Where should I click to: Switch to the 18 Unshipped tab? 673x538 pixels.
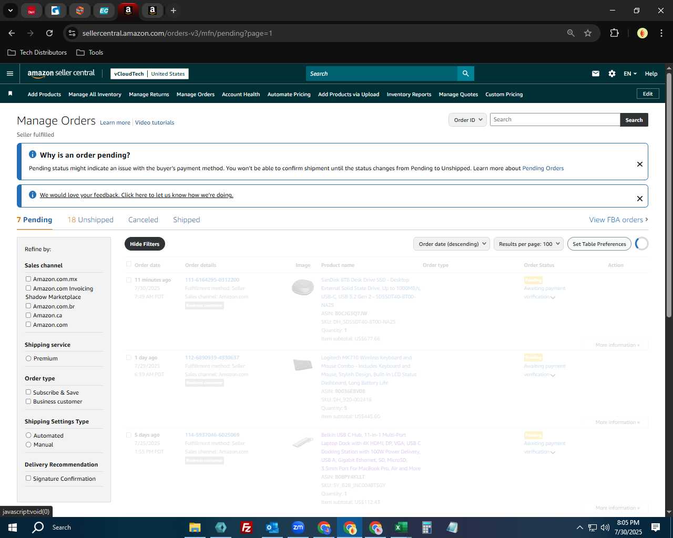coord(90,220)
